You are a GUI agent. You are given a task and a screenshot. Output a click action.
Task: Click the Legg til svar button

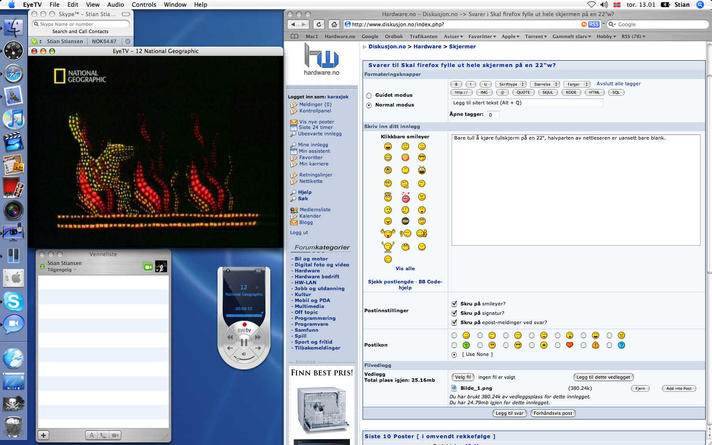point(509,413)
